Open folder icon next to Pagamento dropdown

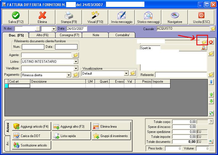76,75
